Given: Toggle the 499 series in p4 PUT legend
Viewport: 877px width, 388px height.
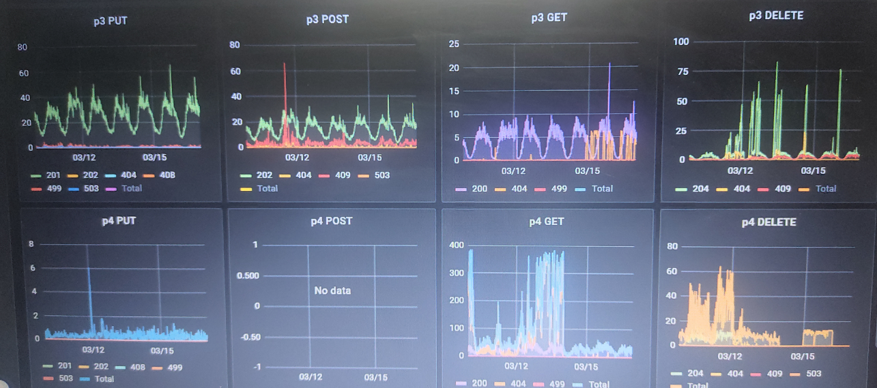Looking at the screenshot, I should click(168, 367).
